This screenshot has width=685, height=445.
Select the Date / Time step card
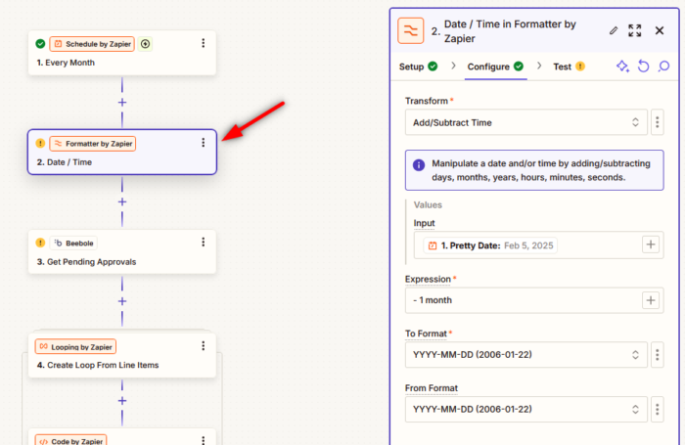click(122, 152)
